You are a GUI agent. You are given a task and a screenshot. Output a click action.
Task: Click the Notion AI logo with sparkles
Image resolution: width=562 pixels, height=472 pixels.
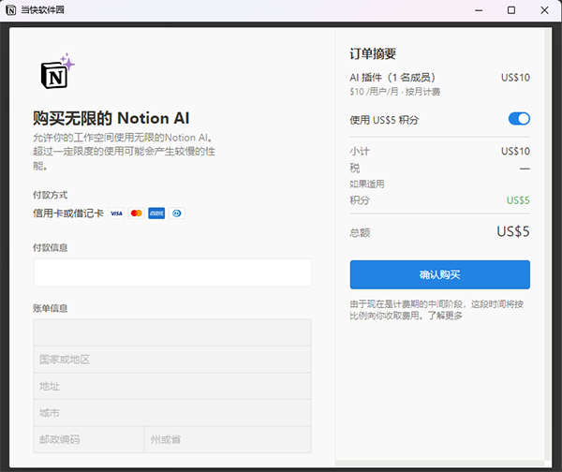pyautogui.click(x=58, y=70)
